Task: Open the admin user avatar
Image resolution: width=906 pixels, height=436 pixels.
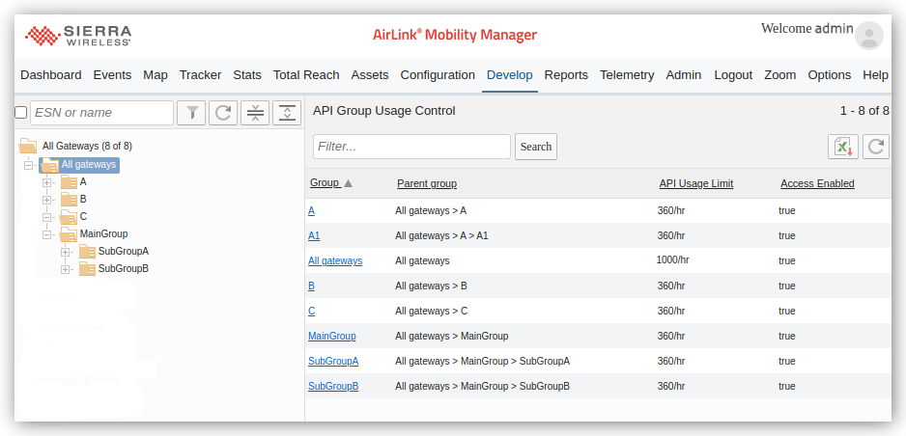Action: pos(868,35)
